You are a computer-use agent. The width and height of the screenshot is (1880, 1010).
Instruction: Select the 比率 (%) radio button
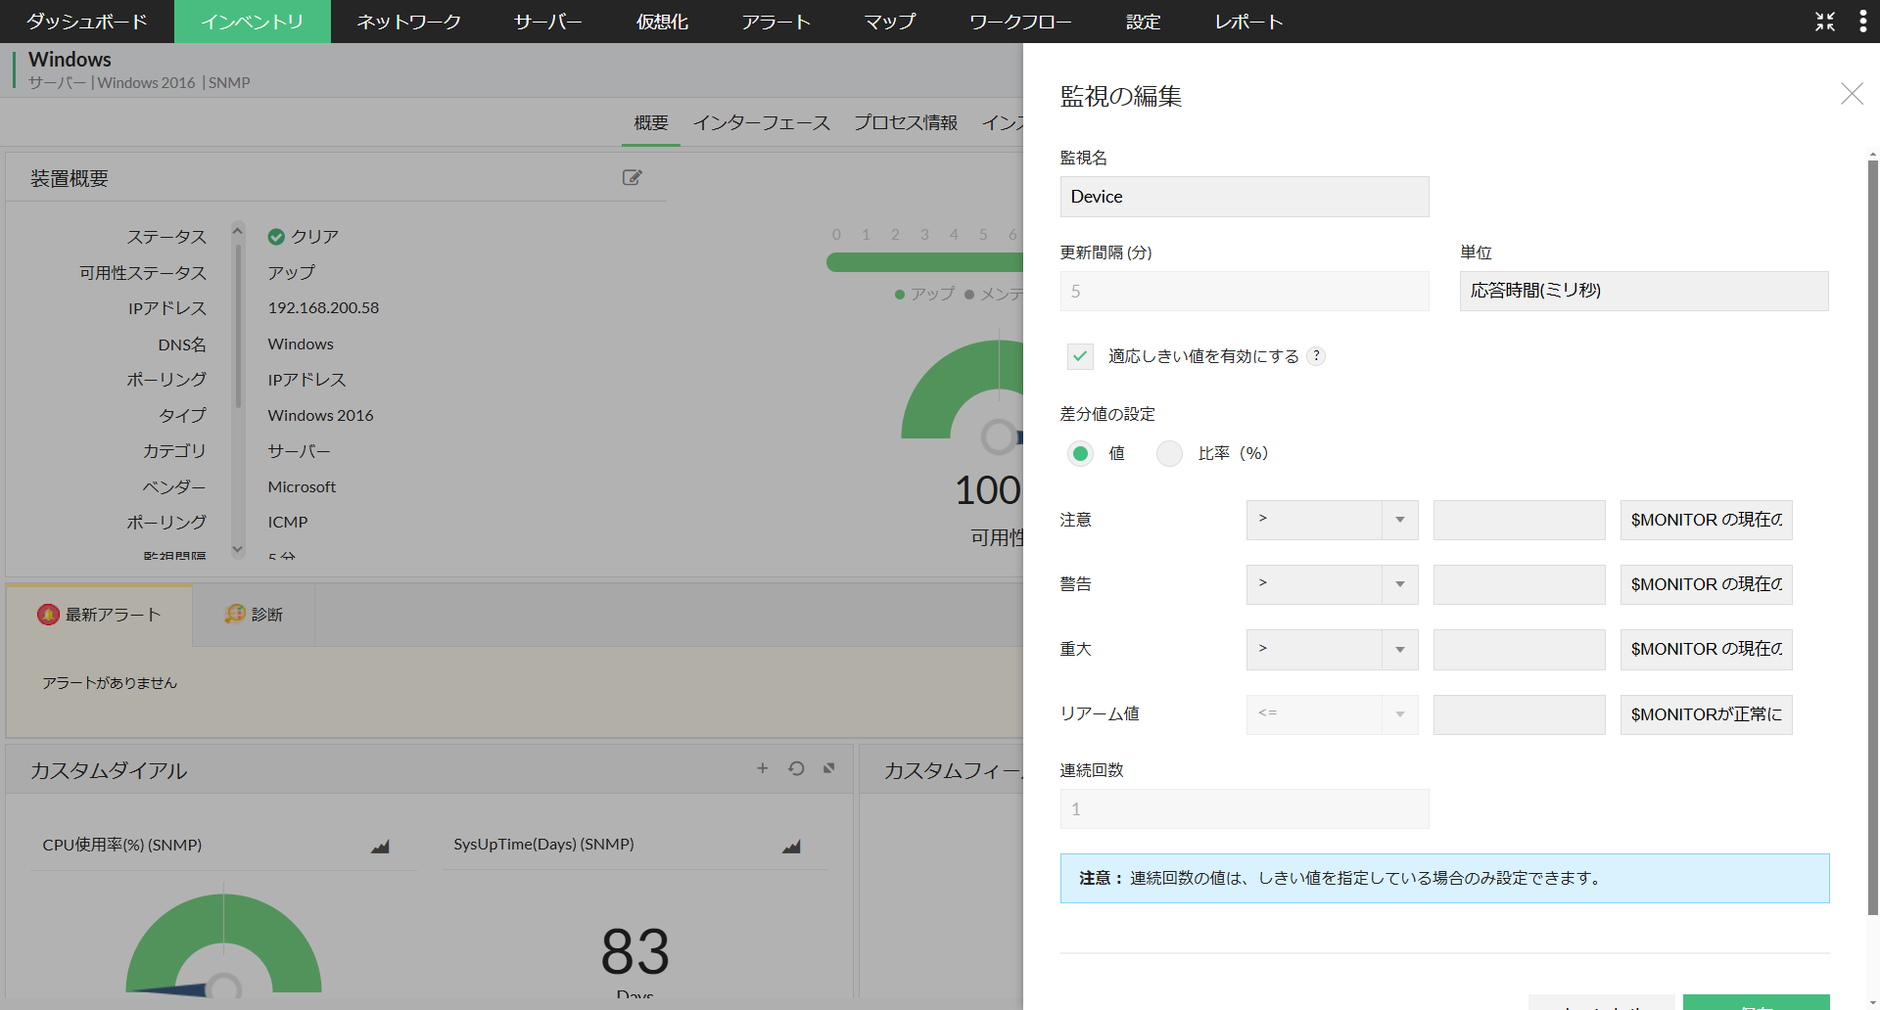(x=1169, y=453)
